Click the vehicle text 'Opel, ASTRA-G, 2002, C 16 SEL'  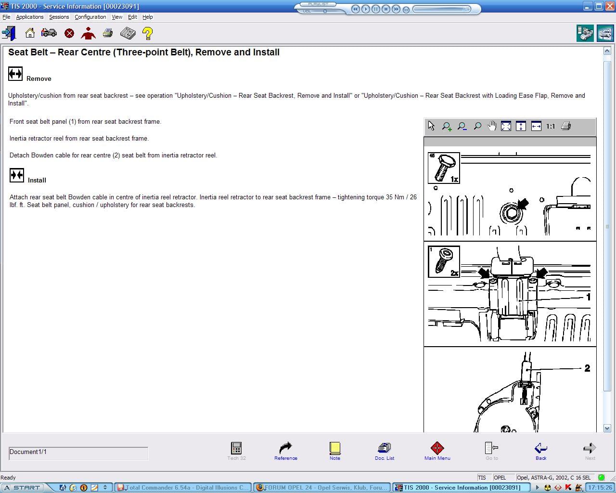554,478
